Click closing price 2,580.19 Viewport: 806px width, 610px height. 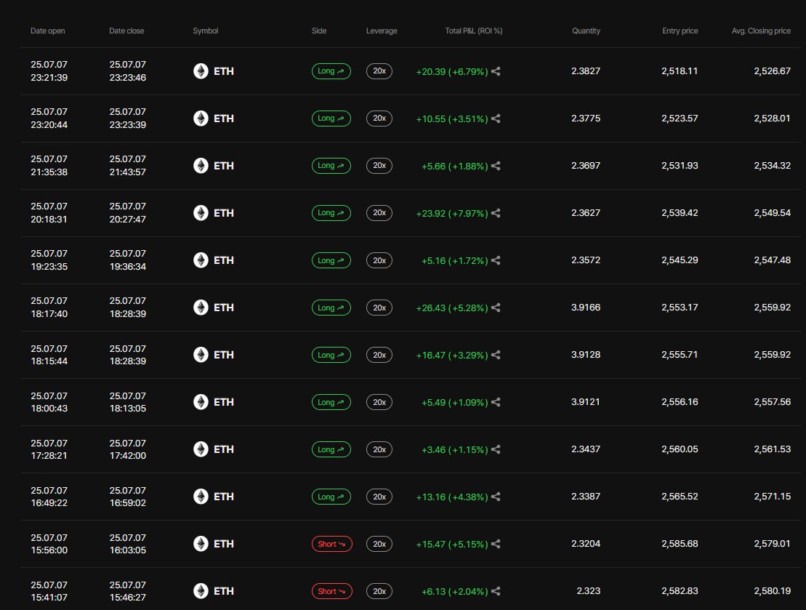(x=772, y=591)
